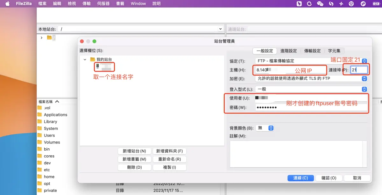Viewport: 382px width, 195px height.
Task: Select the server icon under 我的站台
Action: point(97,66)
